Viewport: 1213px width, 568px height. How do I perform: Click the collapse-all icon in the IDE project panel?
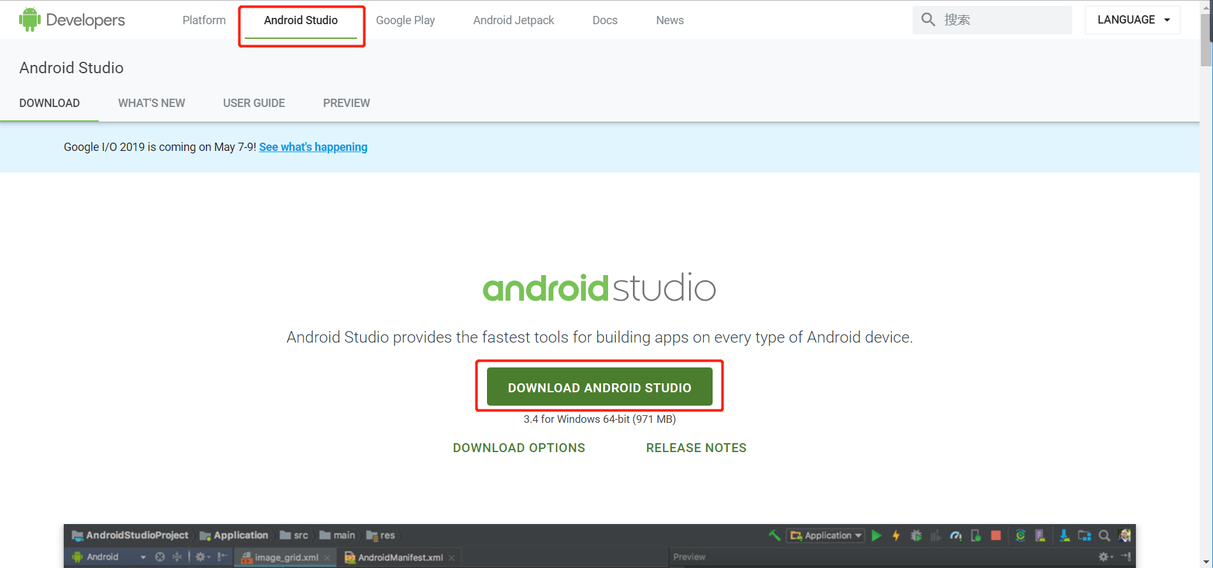[177, 557]
